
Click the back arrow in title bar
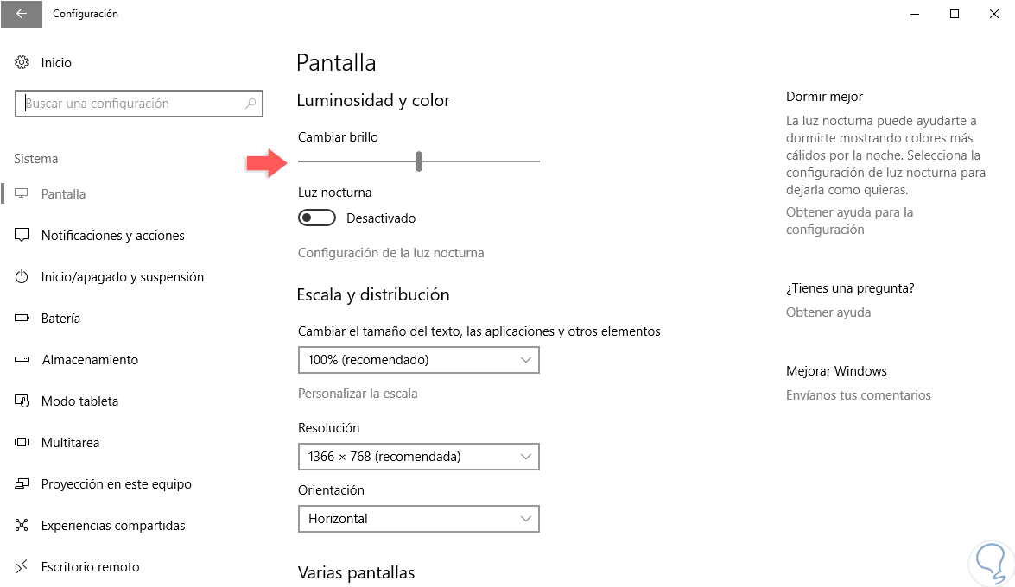point(21,14)
